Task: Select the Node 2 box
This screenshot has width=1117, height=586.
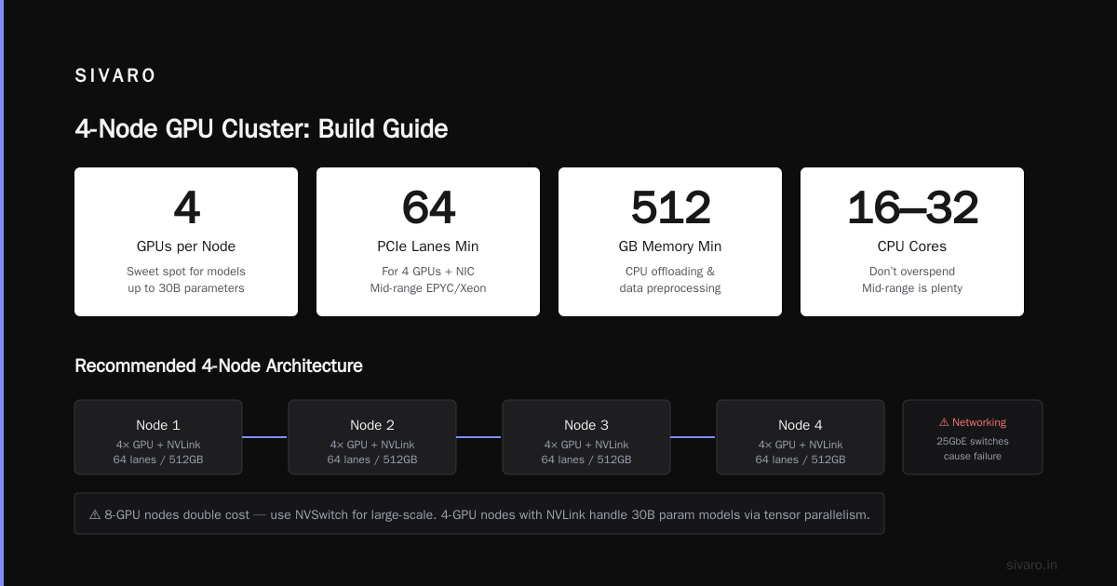Action: coord(372,437)
